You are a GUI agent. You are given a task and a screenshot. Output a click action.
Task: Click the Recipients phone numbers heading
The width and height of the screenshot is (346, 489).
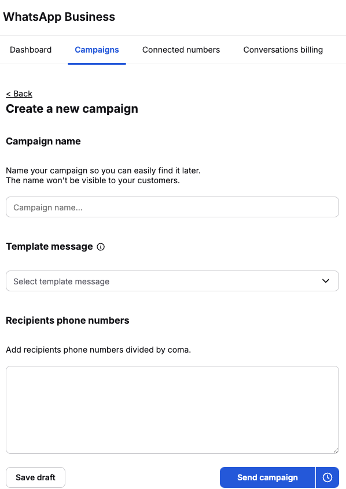[x=68, y=321]
